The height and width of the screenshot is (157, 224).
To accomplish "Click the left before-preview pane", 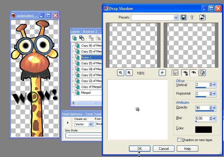I will pos(133,45).
